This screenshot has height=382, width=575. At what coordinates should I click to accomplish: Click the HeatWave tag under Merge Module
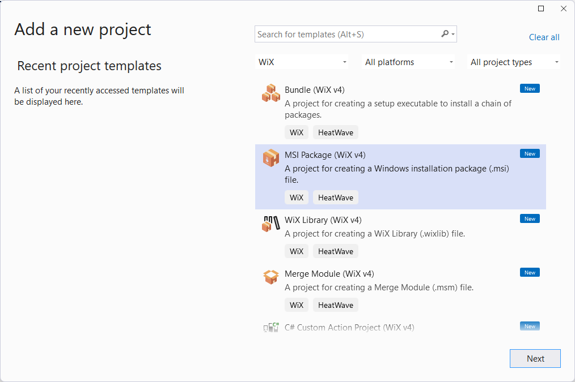coord(335,304)
